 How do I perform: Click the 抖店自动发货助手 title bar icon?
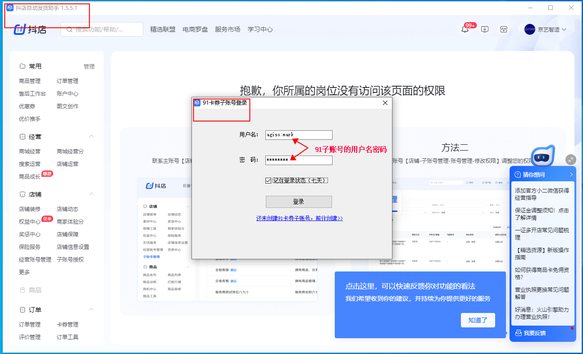point(10,8)
